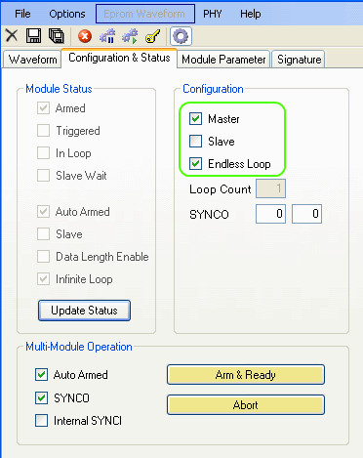The image size is (363, 458).
Task: Click the settings gear toolbar icon
Action: coord(181,36)
